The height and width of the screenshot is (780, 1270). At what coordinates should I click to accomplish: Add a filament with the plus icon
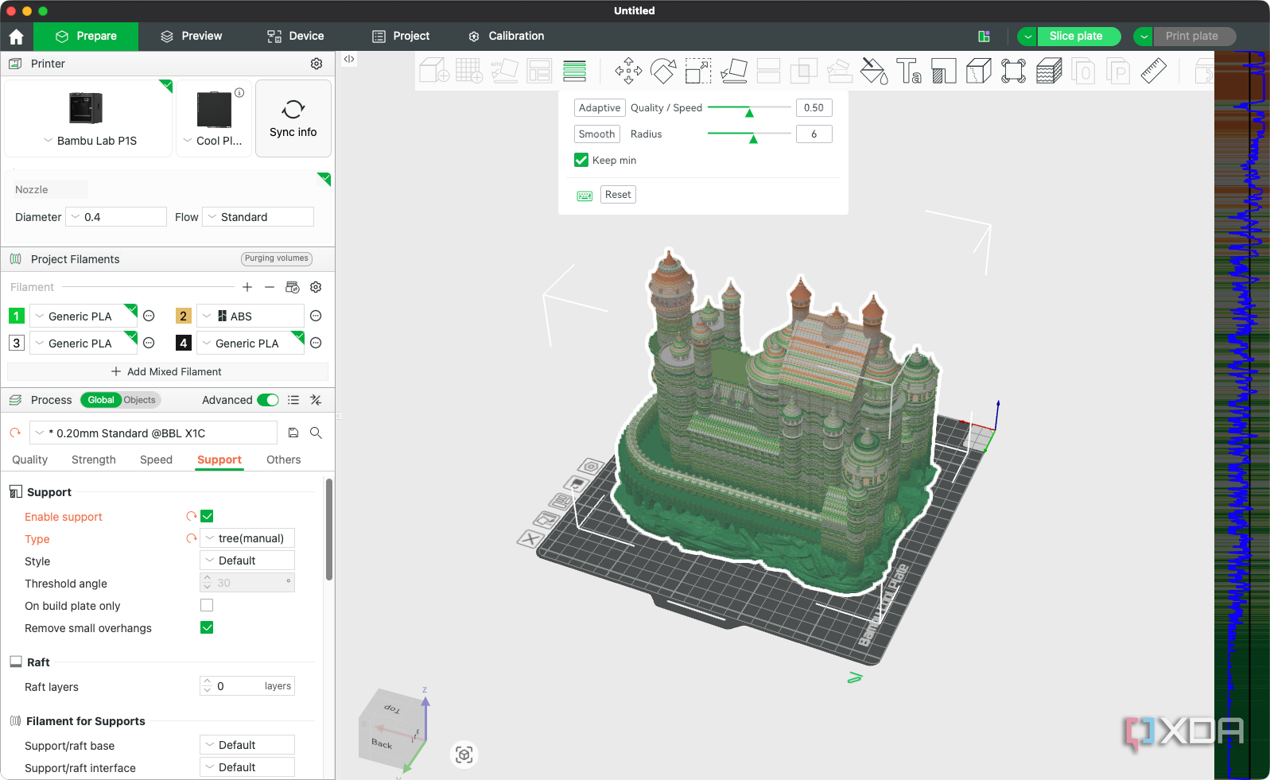[x=247, y=287]
